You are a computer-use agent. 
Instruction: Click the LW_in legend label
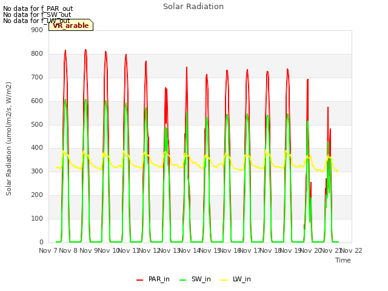pos(241,279)
